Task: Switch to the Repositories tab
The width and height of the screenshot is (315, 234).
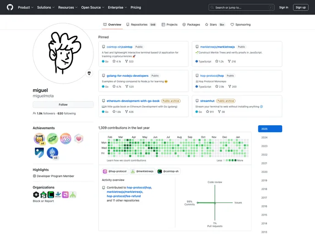Action: (141, 25)
